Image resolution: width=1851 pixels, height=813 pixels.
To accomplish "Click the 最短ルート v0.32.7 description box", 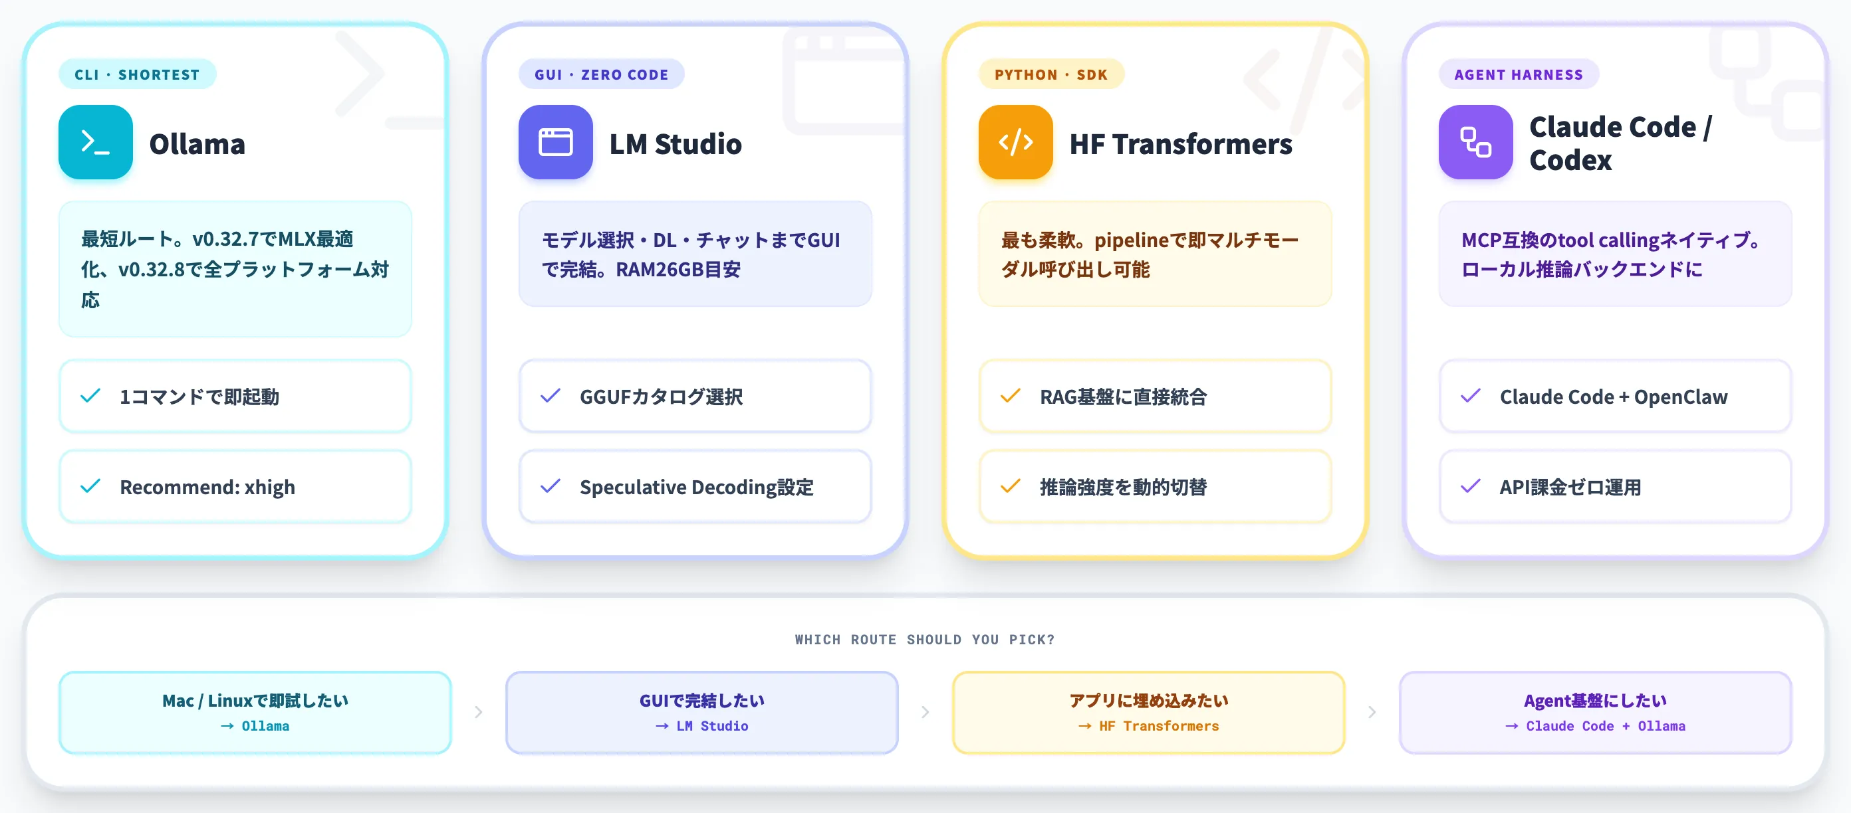I will point(235,269).
